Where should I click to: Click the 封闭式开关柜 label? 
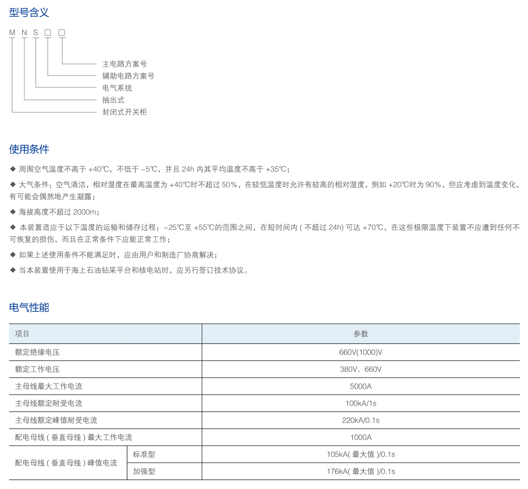coord(124,112)
